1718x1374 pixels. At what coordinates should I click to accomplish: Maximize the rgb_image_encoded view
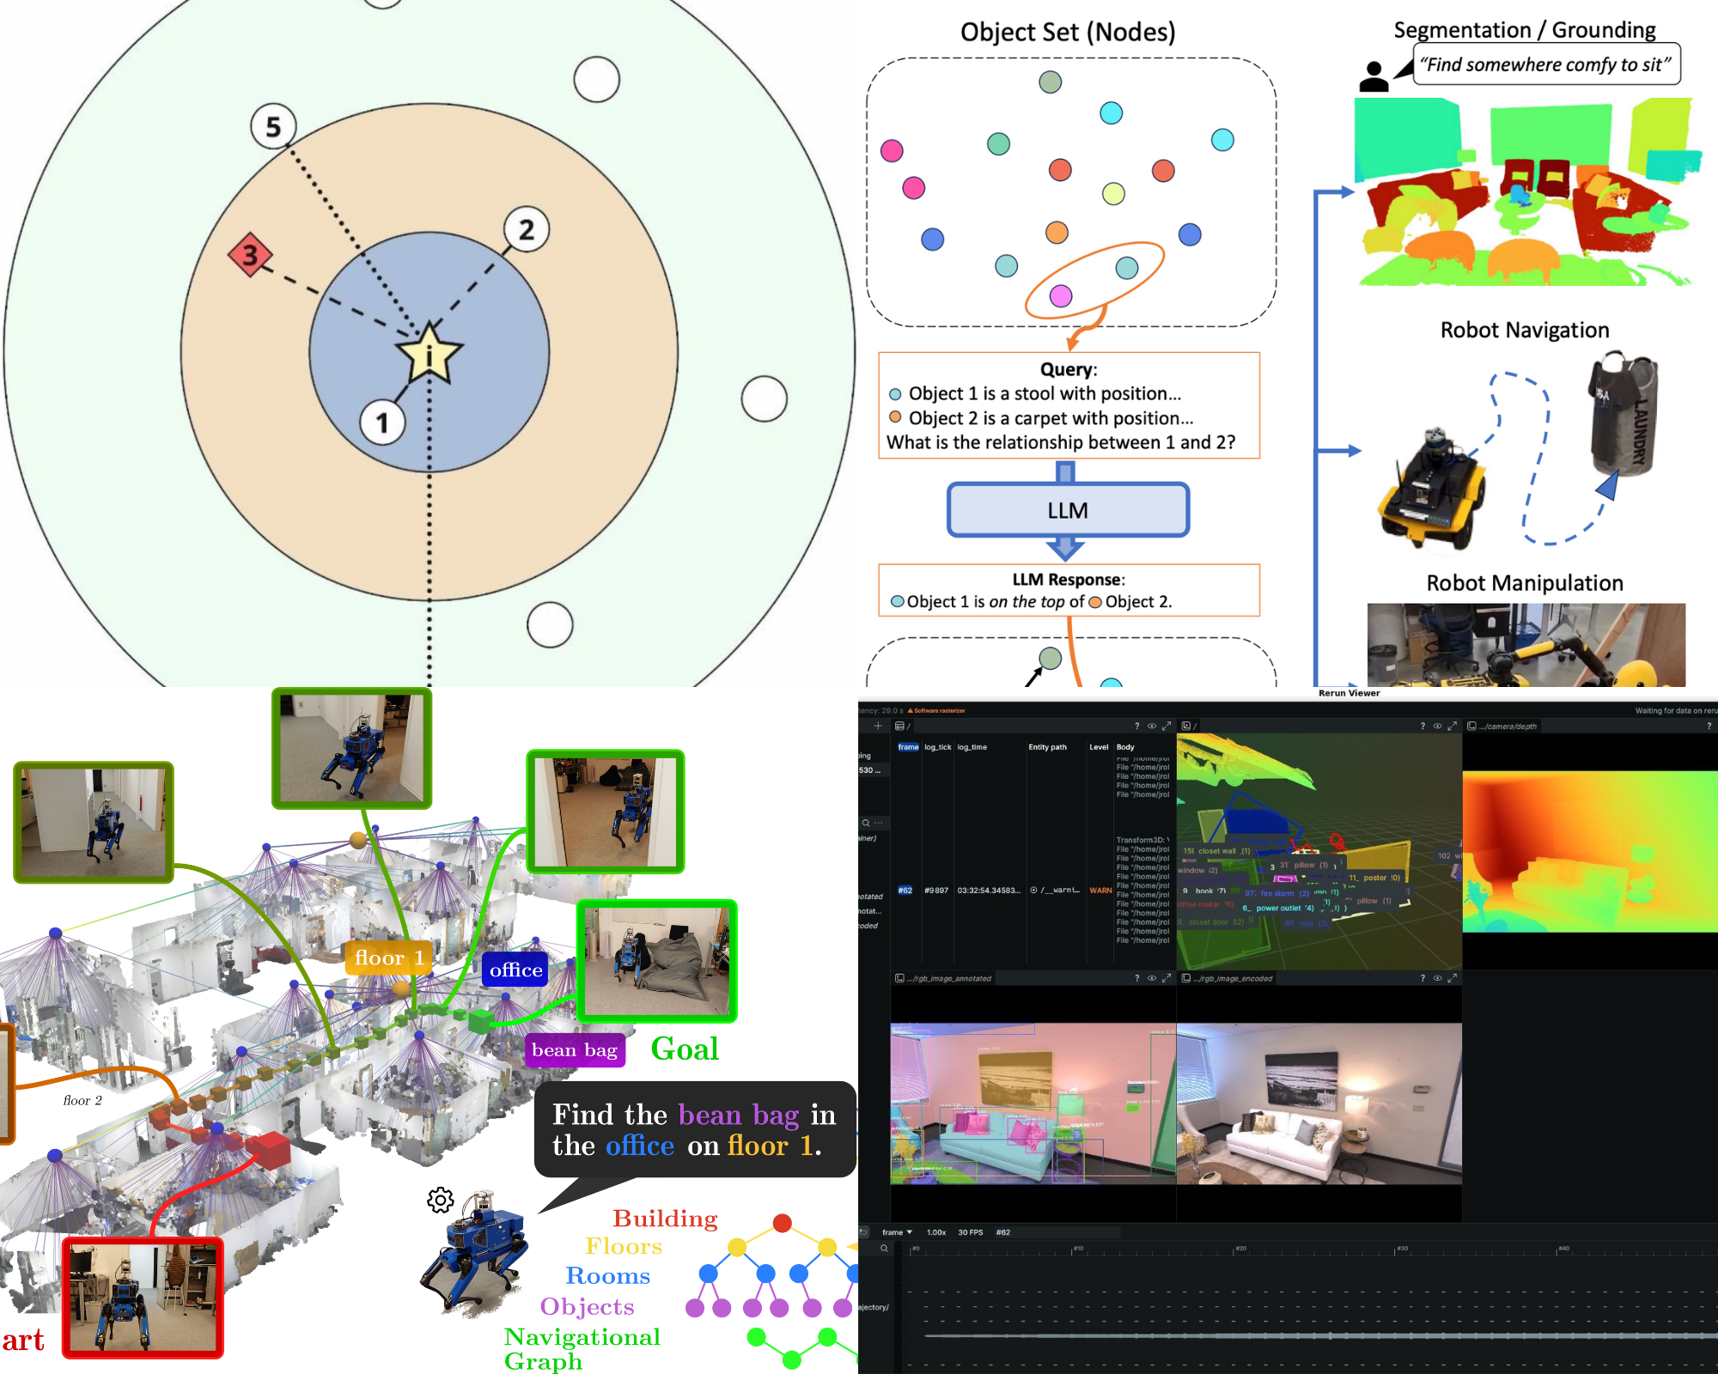(x=1452, y=978)
